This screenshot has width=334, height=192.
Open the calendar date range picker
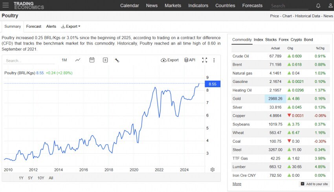tap(92, 60)
